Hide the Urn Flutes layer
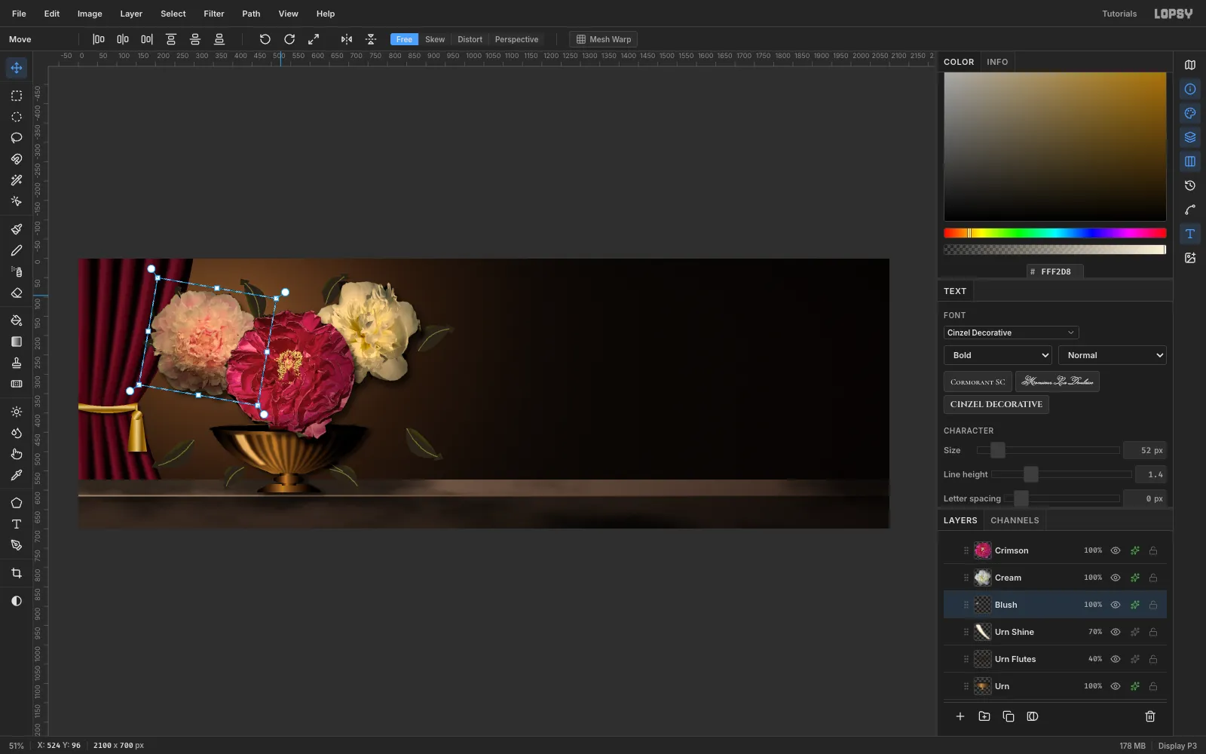 coord(1115,659)
